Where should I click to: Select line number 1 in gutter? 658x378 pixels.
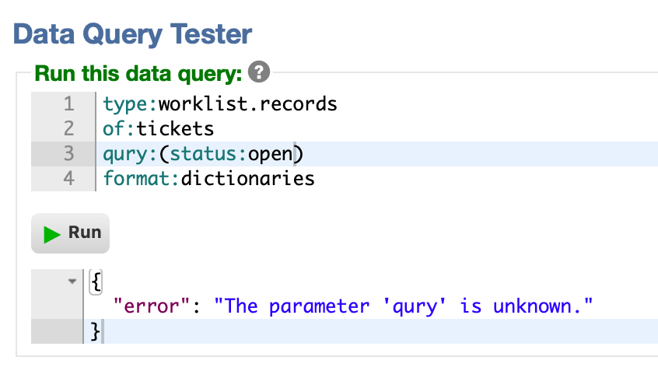[x=68, y=104]
